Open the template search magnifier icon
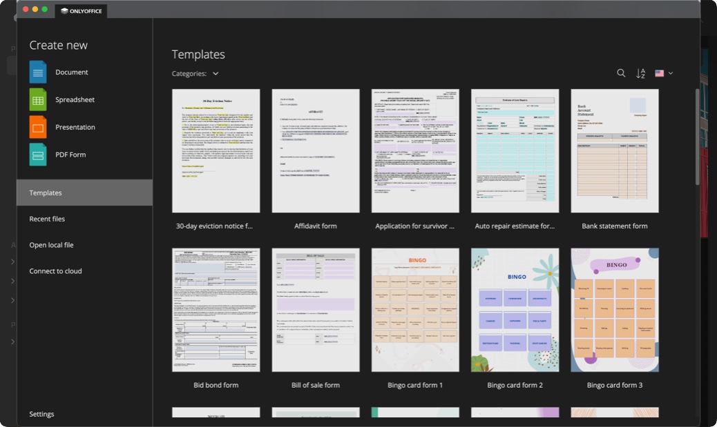Viewport: 717px width, 427px height. [621, 73]
